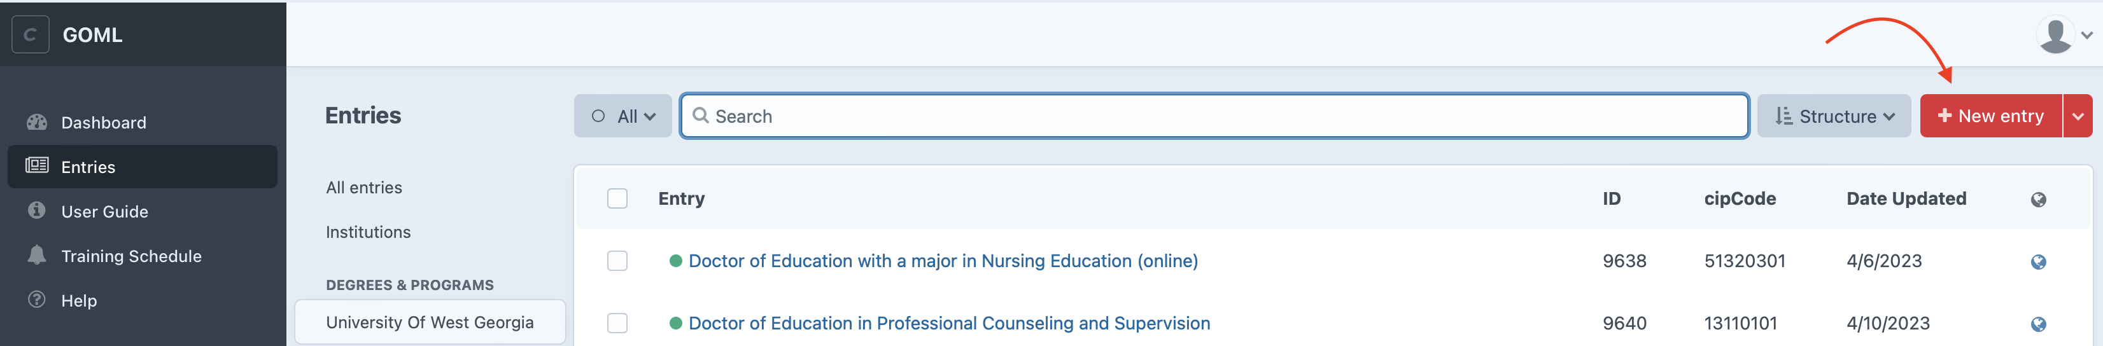The height and width of the screenshot is (346, 2103).
Task: Open the arrow beside New entry
Action: click(2077, 116)
